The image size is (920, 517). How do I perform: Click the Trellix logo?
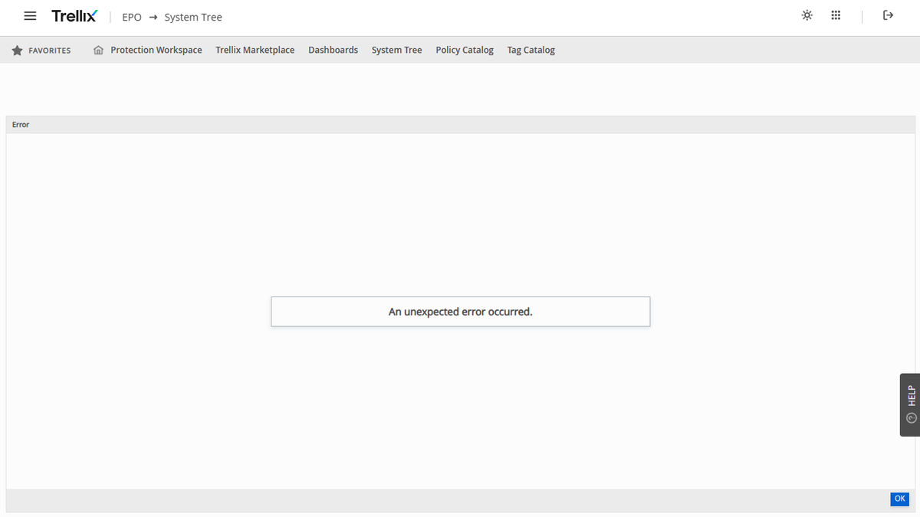tap(74, 15)
